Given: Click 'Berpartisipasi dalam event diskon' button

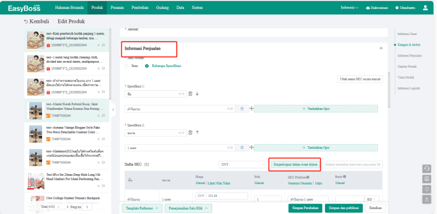Looking at the screenshot, I should (x=295, y=165).
